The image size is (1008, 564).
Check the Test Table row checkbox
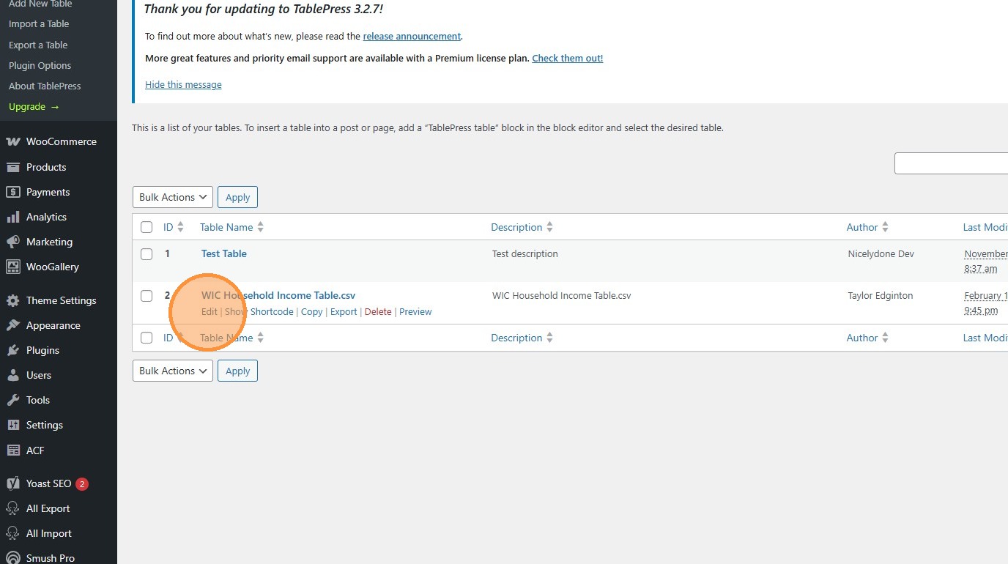(x=147, y=254)
